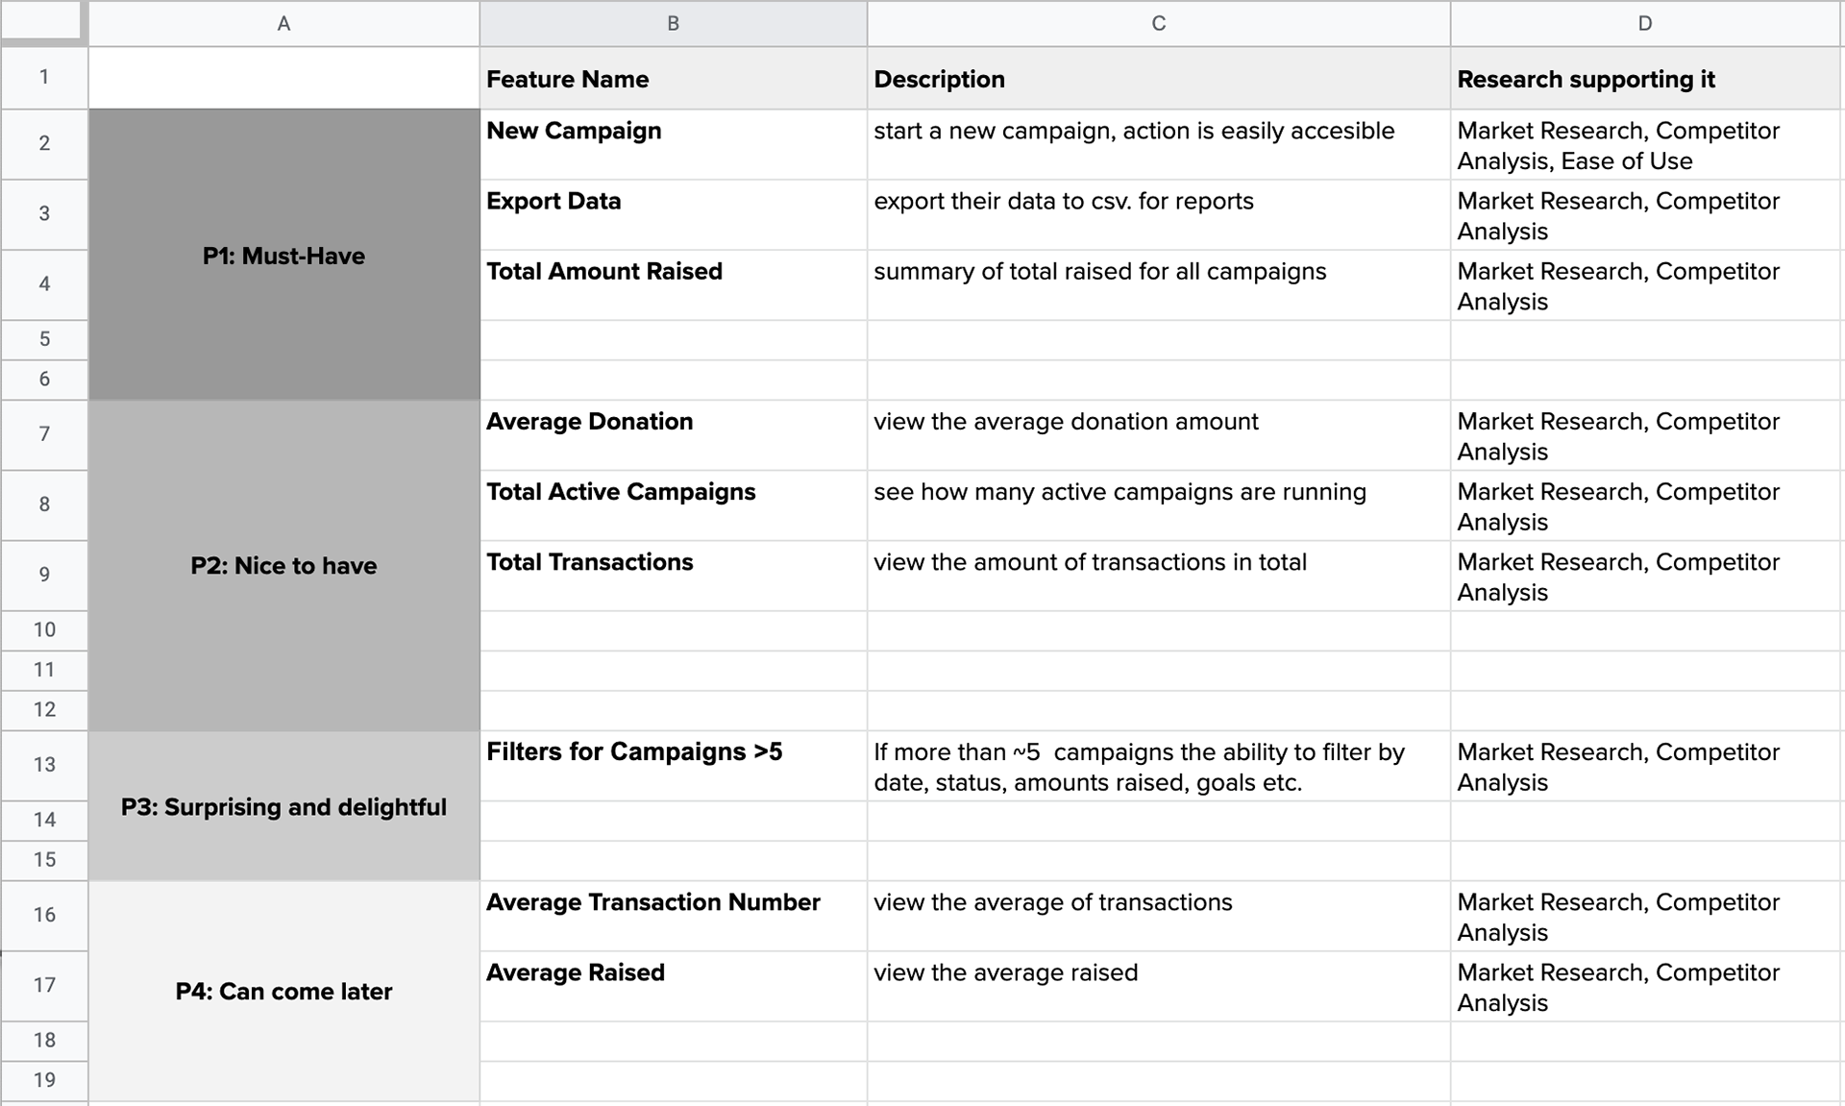Select the P2: Nice to have cell
Screen dimensions: 1845x1106
click(283, 565)
